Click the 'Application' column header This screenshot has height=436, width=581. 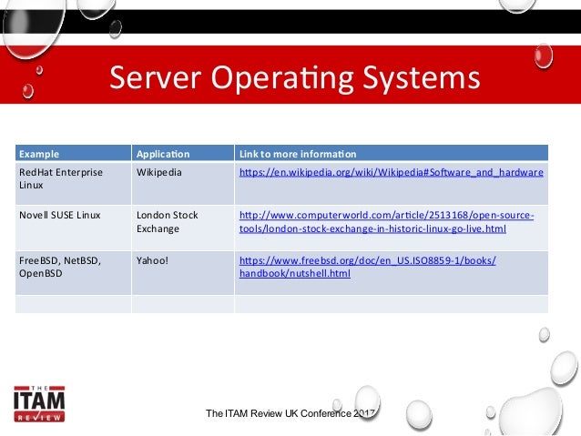[183, 153]
